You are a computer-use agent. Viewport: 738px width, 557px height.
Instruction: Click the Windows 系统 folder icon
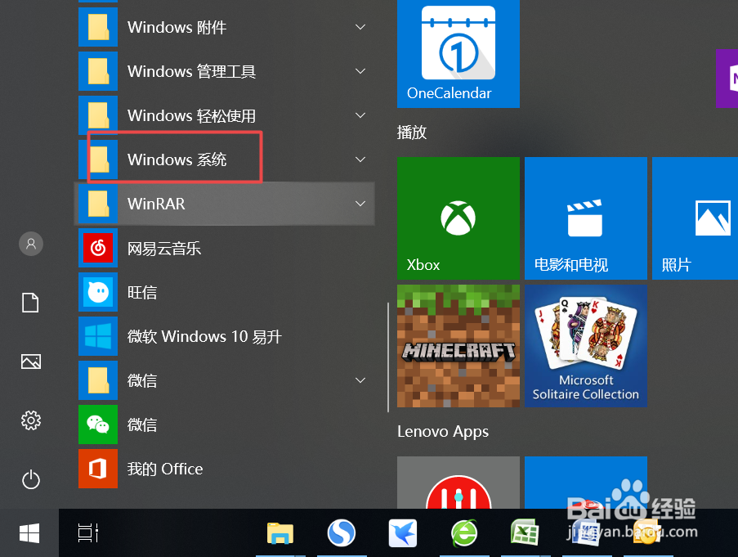pos(98,159)
